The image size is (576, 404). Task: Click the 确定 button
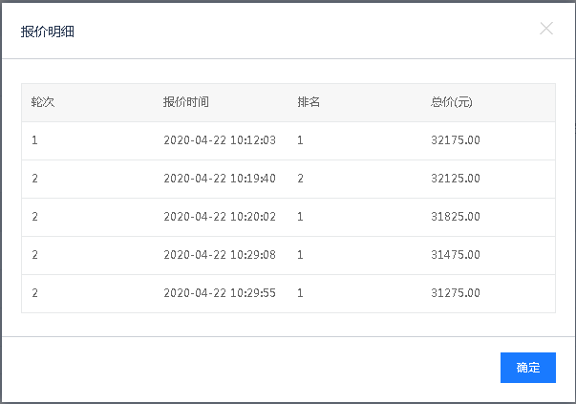(x=527, y=368)
